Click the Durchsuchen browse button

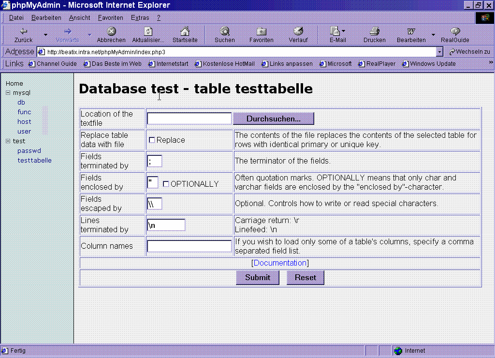[274, 119]
